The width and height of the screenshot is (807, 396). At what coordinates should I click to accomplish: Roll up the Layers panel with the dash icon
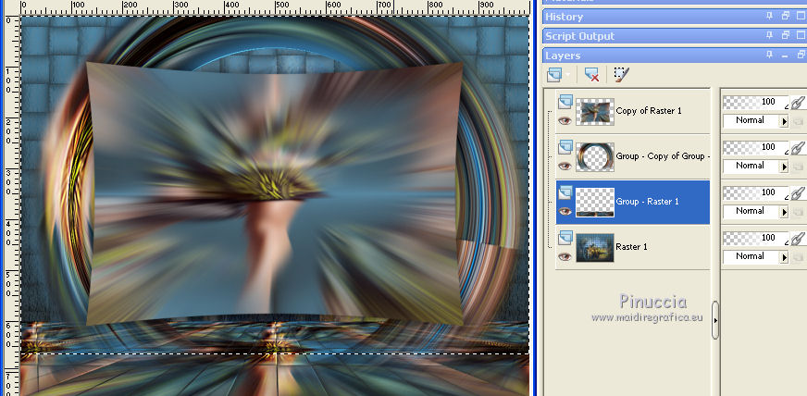[786, 55]
